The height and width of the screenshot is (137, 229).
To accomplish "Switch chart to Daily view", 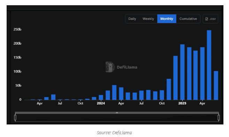I will (x=132, y=19).
